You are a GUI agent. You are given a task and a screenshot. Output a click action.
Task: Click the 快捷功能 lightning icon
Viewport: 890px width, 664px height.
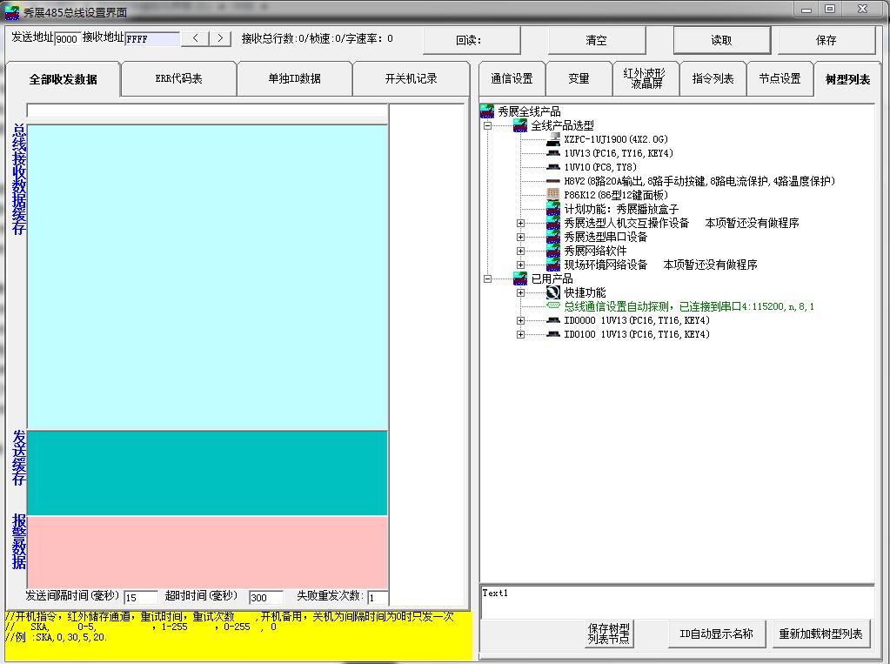(553, 292)
